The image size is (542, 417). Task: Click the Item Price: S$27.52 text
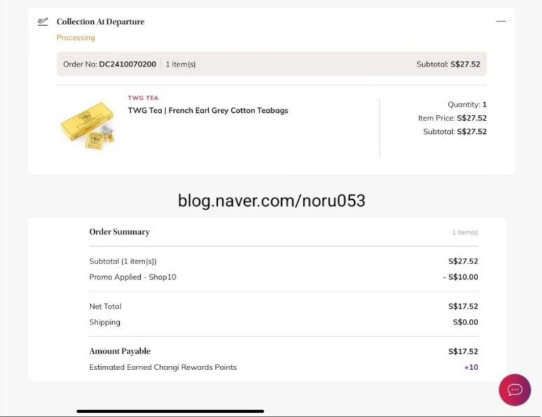452,118
